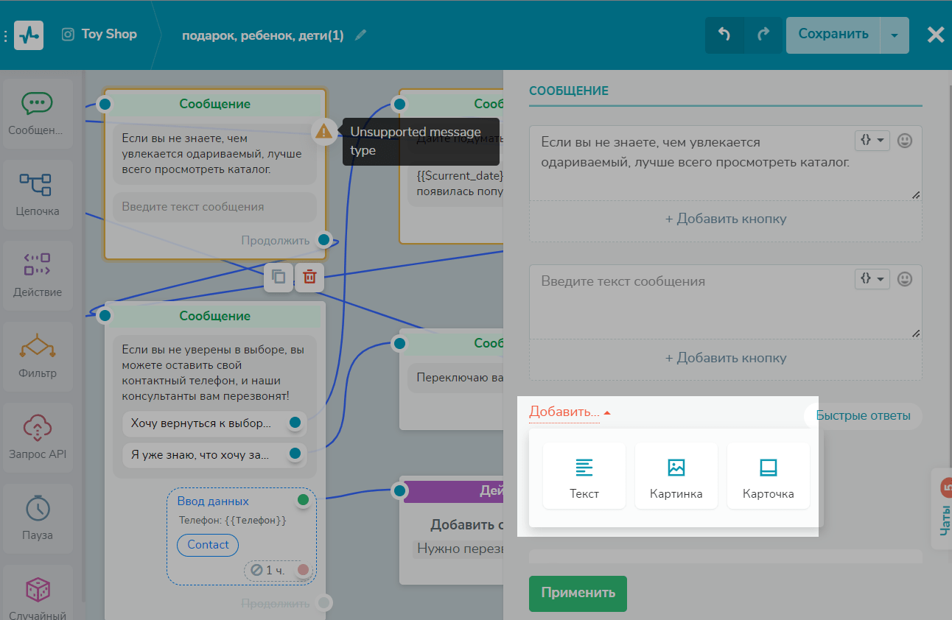
Task: Click the undo arrow icon
Action: [724, 35]
